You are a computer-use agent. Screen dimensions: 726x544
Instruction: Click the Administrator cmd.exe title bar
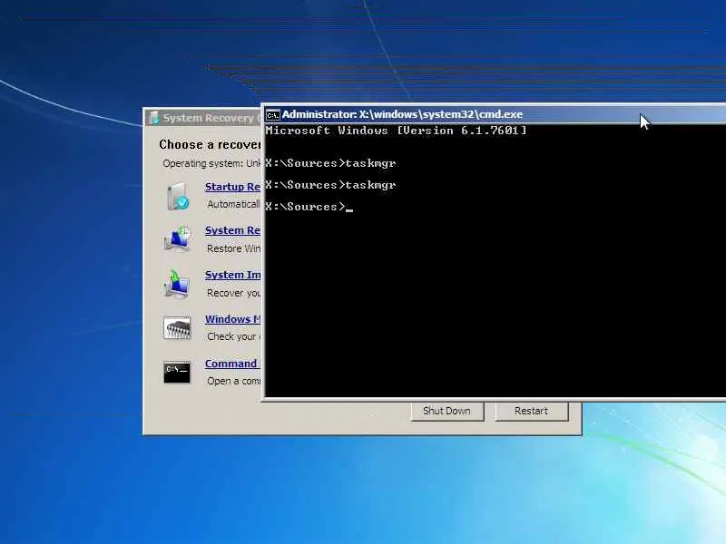coord(494,114)
